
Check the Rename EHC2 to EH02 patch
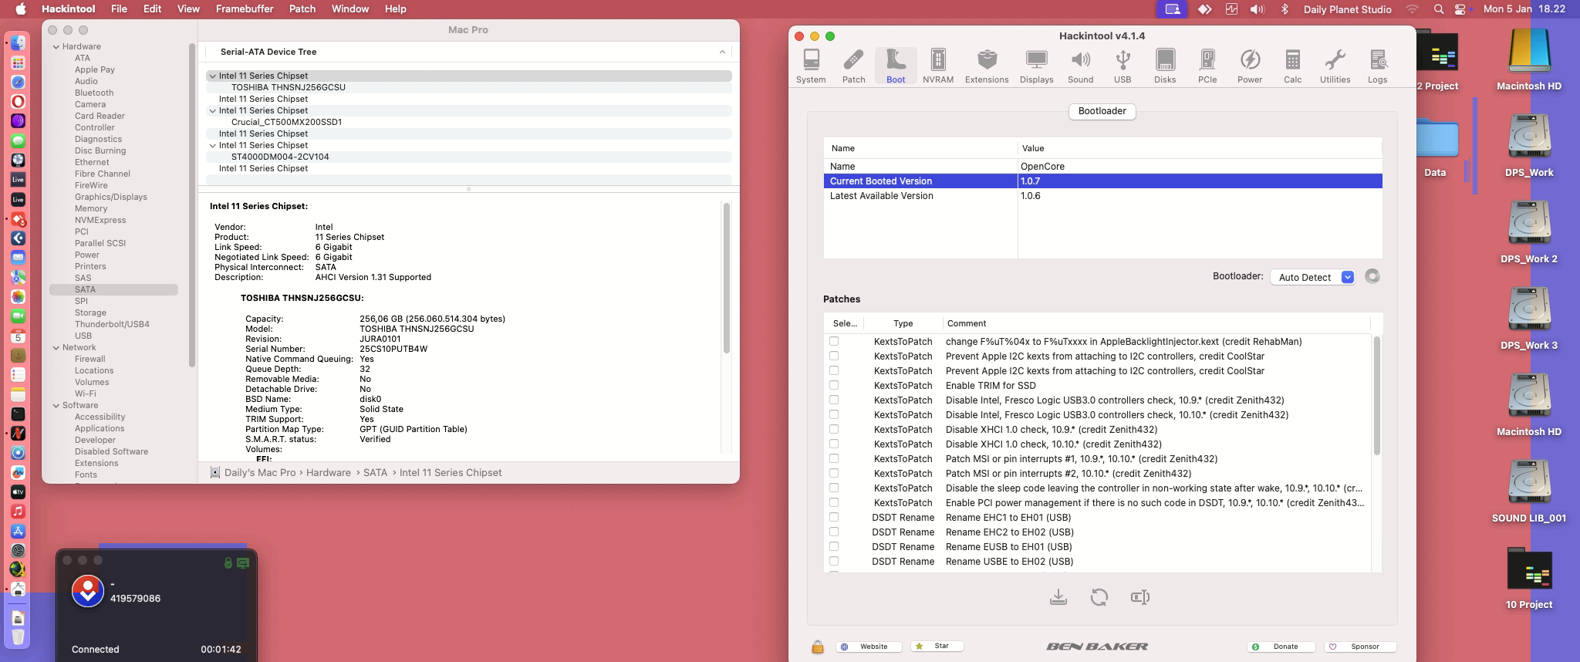[x=834, y=532]
